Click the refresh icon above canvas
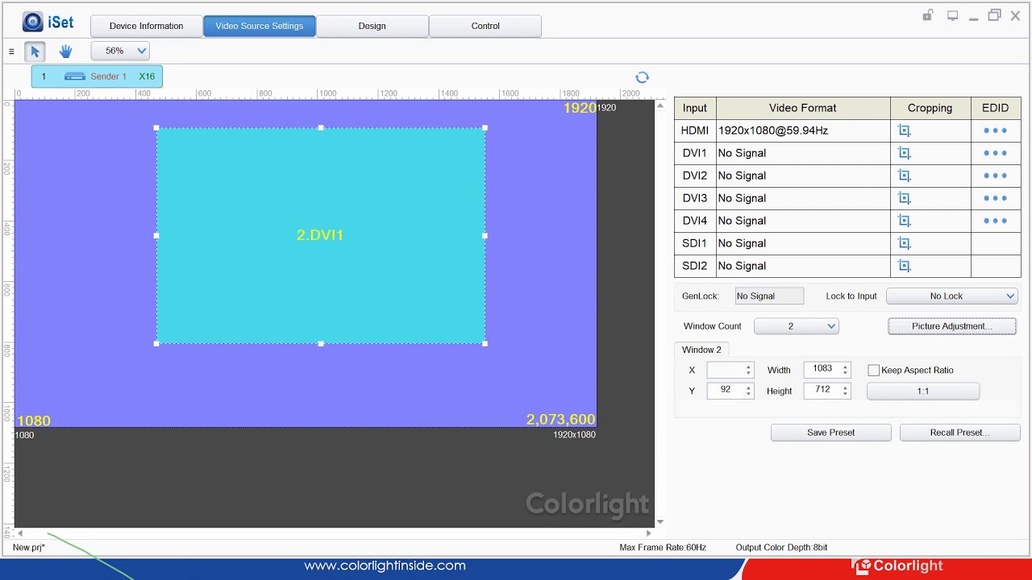Image resolution: width=1032 pixels, height=580 pixels. 642,77
